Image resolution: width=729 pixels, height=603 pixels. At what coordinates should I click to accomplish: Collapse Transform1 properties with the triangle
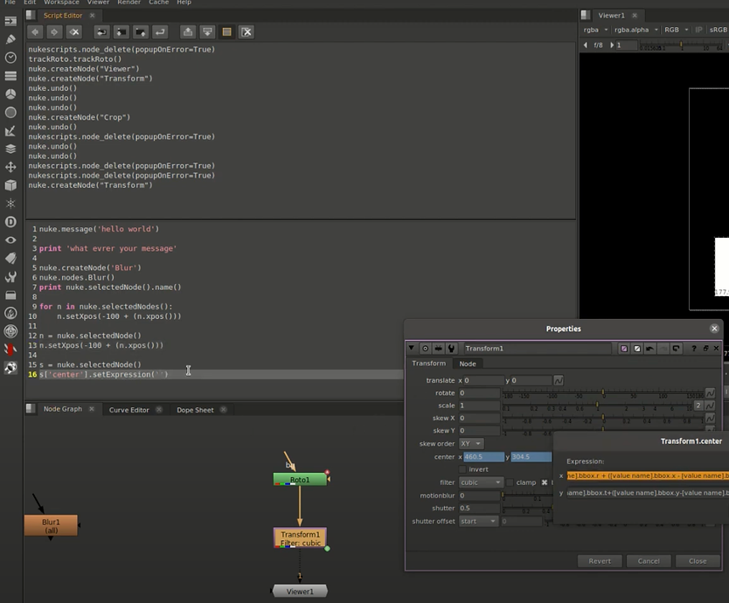coord(411,348)
